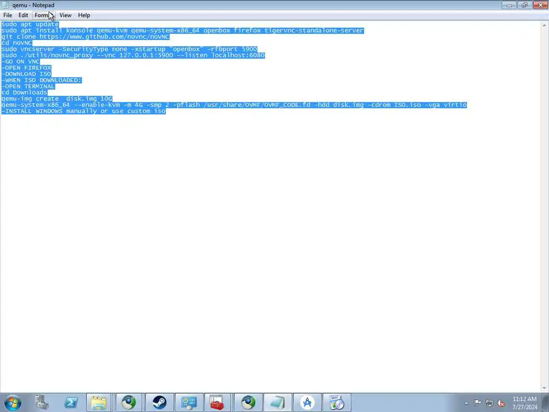This screenshot has width=549, height=412.
Task: Minimize the qemu Notepad window
Action: click(x=509, y=5)
